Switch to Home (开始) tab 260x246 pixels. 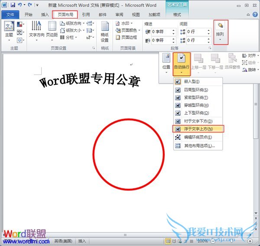pos(28,15)
